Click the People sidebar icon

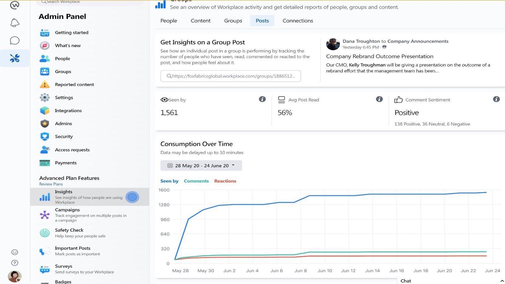(x=45, y=58)
